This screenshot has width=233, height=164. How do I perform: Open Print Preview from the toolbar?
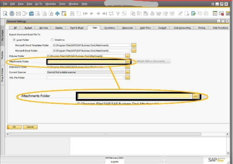click(x=5, y=14)
